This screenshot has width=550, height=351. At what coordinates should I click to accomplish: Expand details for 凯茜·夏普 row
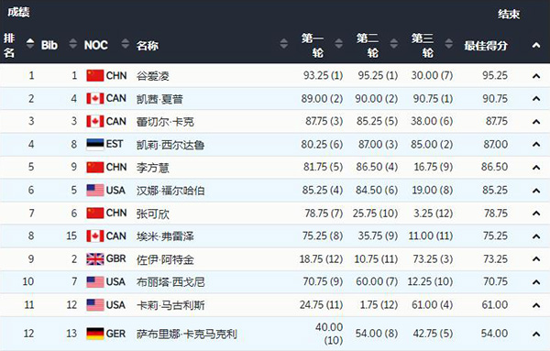(536, 99)
